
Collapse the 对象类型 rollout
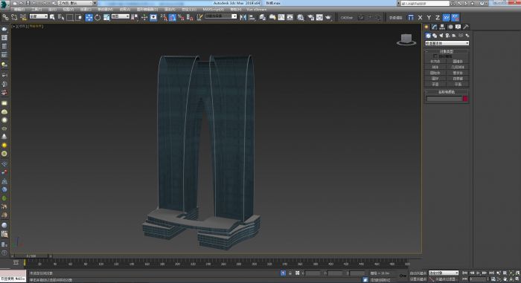pos(447,52)
